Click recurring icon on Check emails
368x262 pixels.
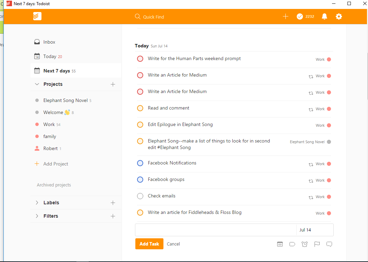tap(311, 197)
